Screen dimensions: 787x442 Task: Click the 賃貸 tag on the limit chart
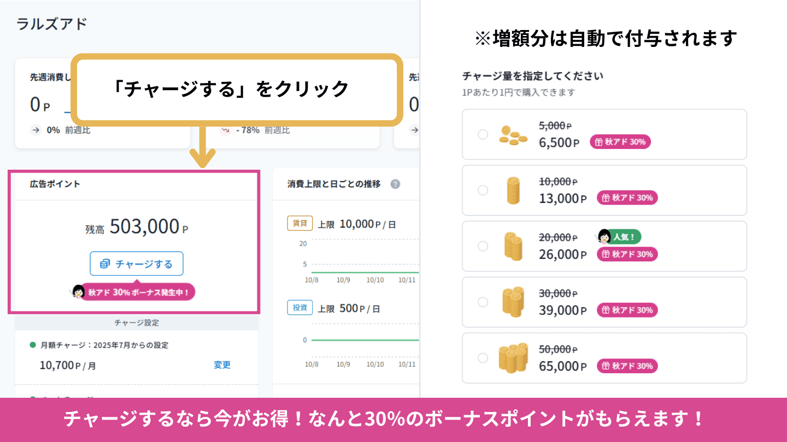[299, 223]
